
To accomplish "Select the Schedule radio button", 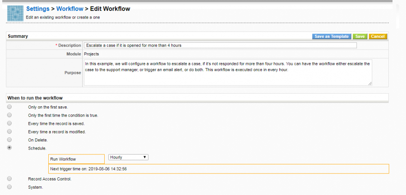I will (9, 148).
